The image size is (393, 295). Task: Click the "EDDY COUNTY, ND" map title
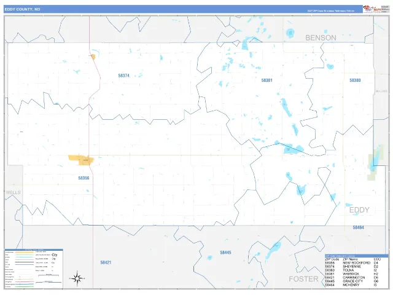click(22, 9)
